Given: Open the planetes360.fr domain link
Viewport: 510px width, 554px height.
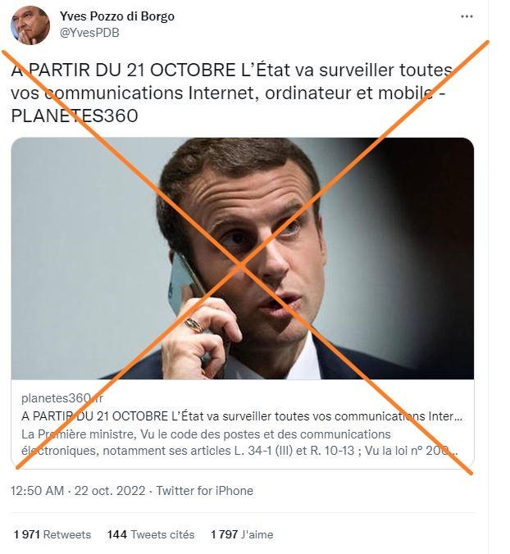Looking at the screenshot, I should (x=62, y=398).
